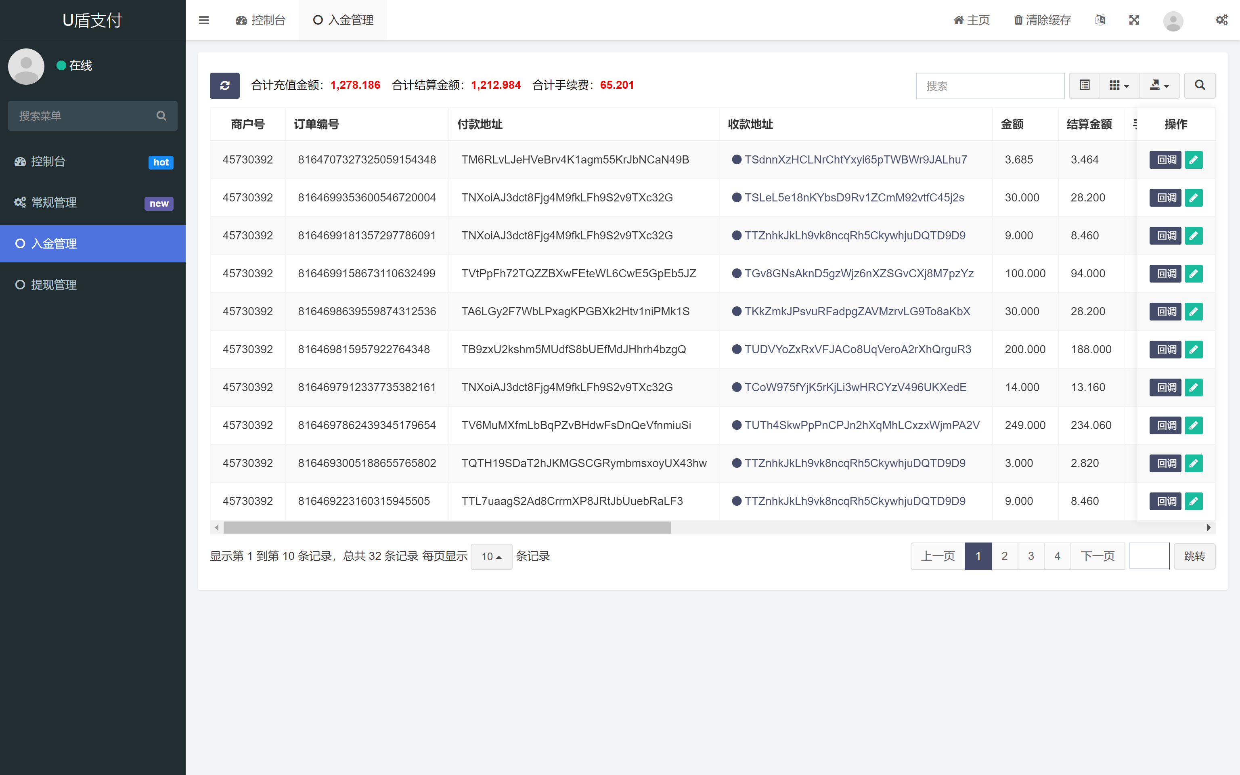Screen dimensions: 1240x775
Task: Expand the 10 records per page dropdown
Action: [x=491, y=556]
